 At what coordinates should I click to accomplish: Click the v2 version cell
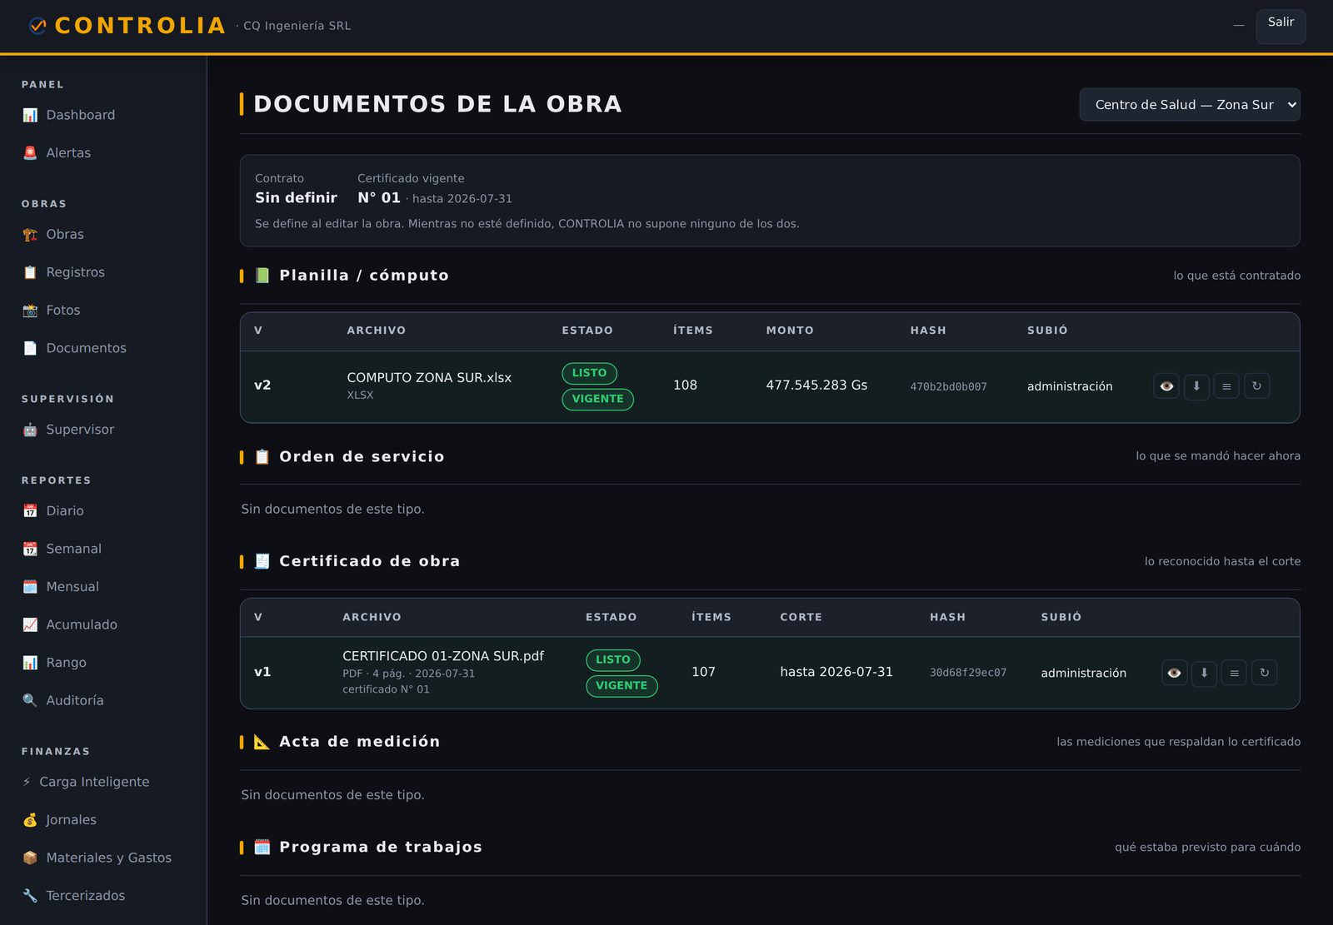pos(262,385)
